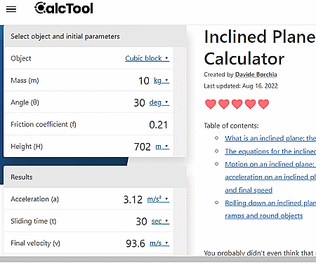
Task: Go to 'What is an inclined plane' section
Action: [270, 138]
